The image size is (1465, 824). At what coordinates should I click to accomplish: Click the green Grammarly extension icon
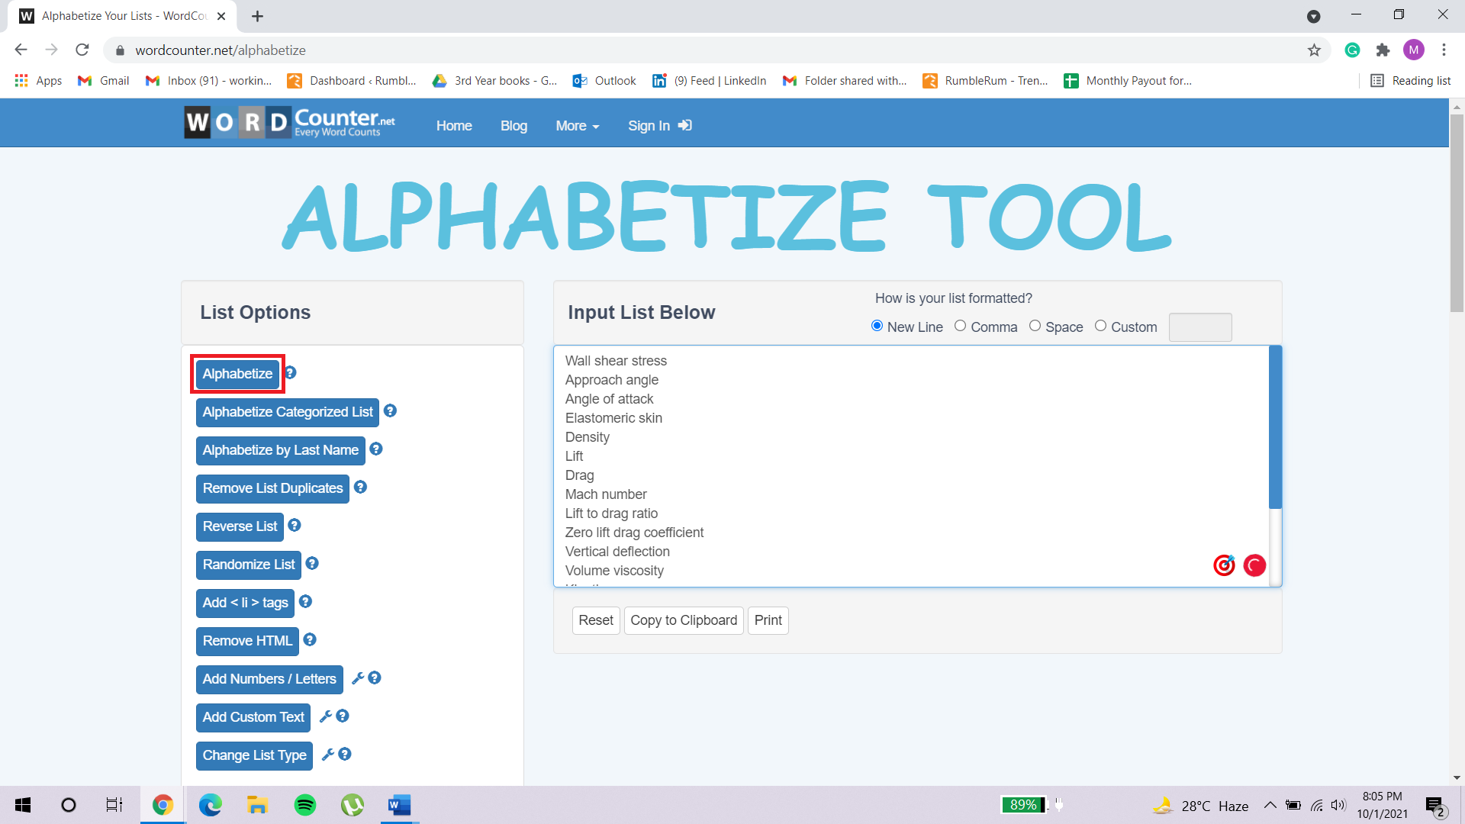pyautogui.click(x=1352, y=50)
